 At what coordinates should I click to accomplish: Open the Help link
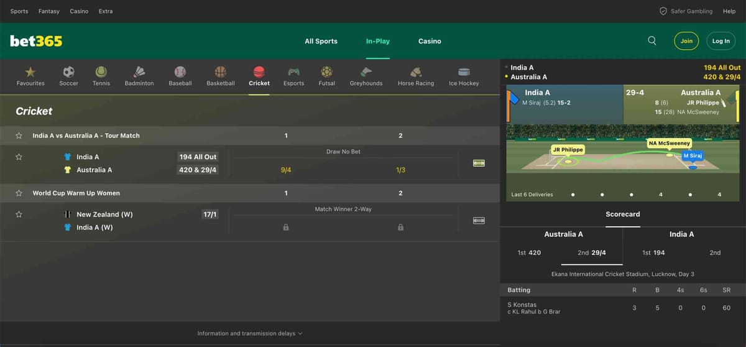[x=729, y=11]
